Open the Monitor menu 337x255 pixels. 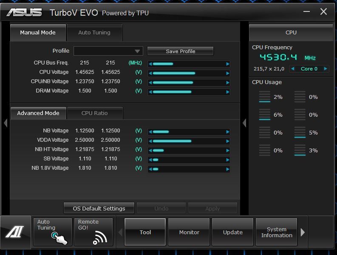click(x=189, y=232)
